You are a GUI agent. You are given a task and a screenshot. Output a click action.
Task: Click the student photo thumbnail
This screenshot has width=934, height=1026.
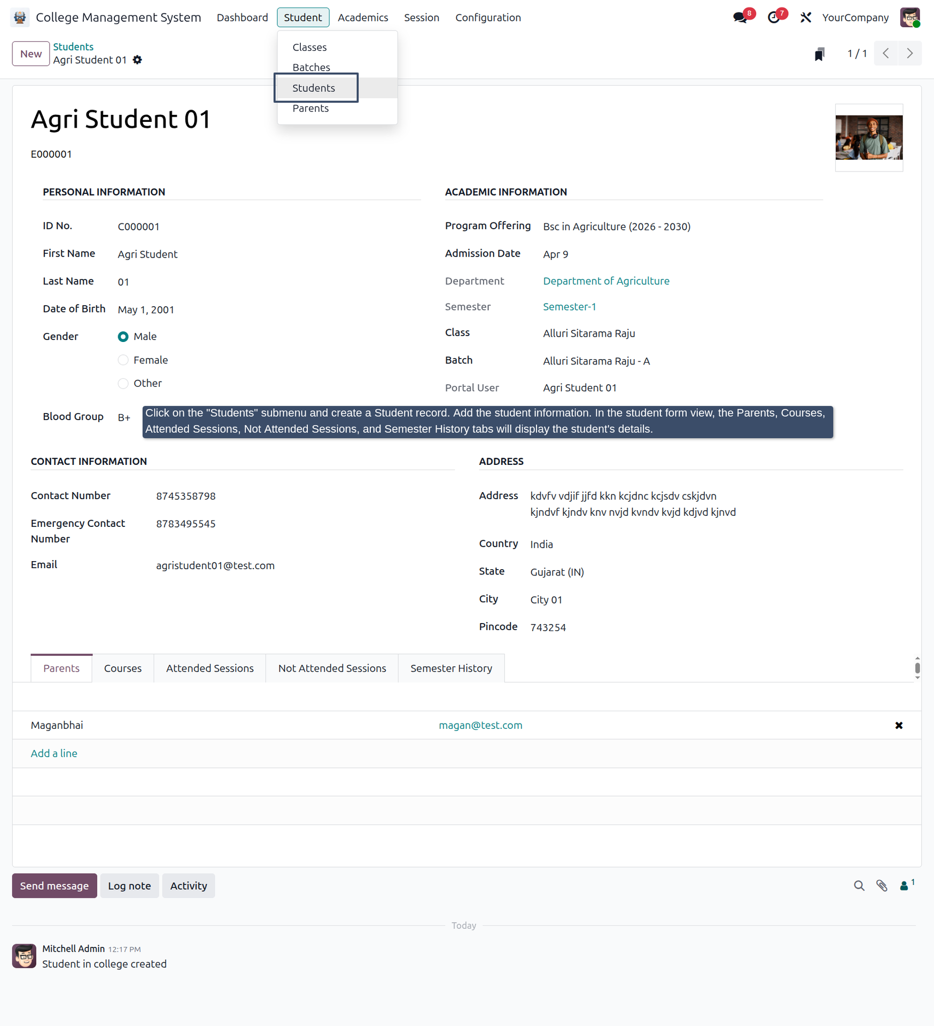(x=869, y=138)
